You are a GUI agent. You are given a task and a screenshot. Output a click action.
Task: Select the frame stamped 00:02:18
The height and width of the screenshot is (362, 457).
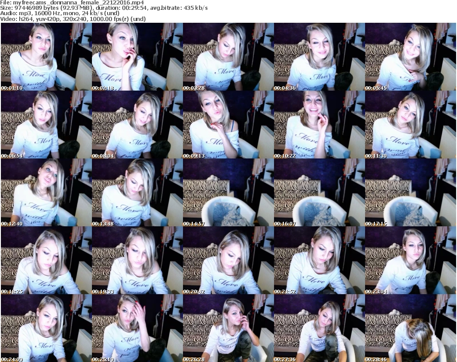tap(137, 57)
